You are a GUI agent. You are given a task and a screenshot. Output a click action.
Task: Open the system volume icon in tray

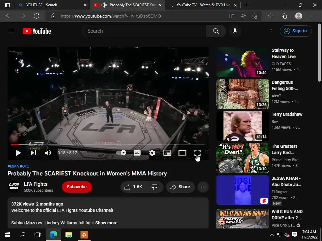287,235
